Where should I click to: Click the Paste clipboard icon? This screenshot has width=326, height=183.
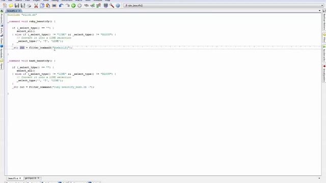[48, 6]
